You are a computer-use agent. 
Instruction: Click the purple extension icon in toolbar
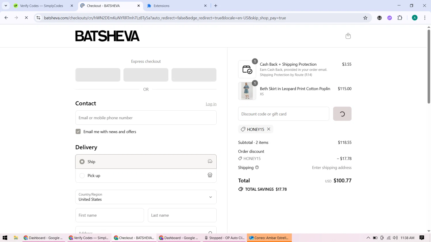click(x=390, y=18)
